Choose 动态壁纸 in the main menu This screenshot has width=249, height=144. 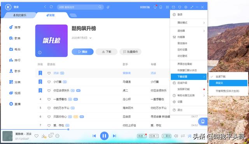[x=189, y=56]
